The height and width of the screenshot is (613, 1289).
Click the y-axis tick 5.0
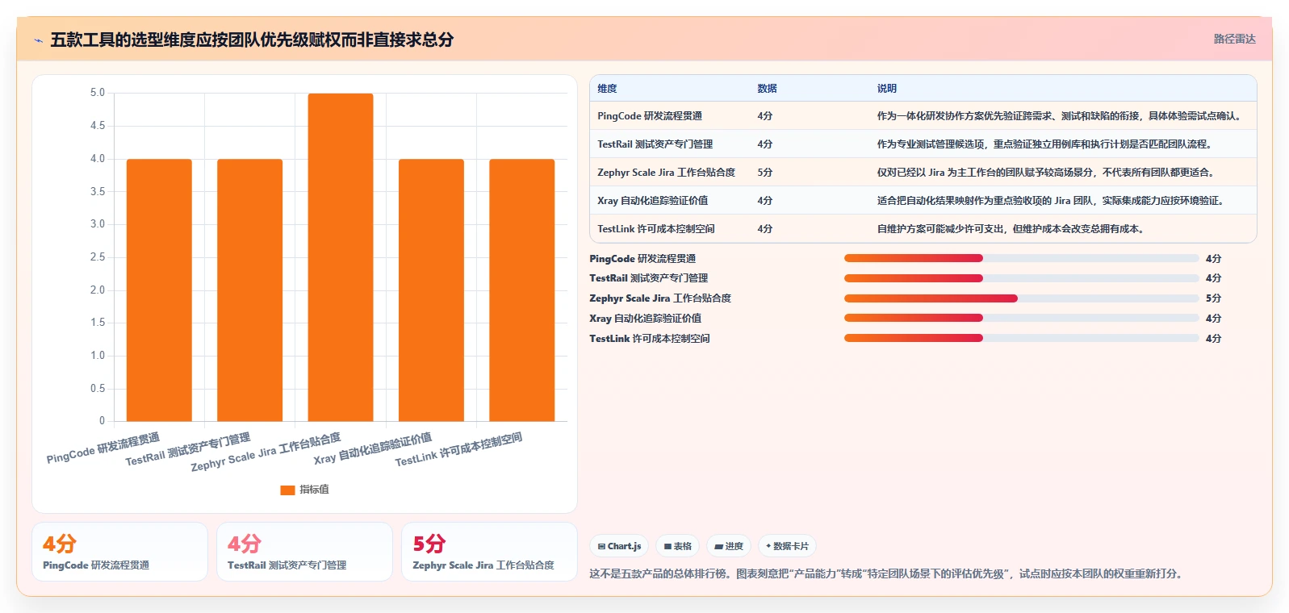point(98,93)
